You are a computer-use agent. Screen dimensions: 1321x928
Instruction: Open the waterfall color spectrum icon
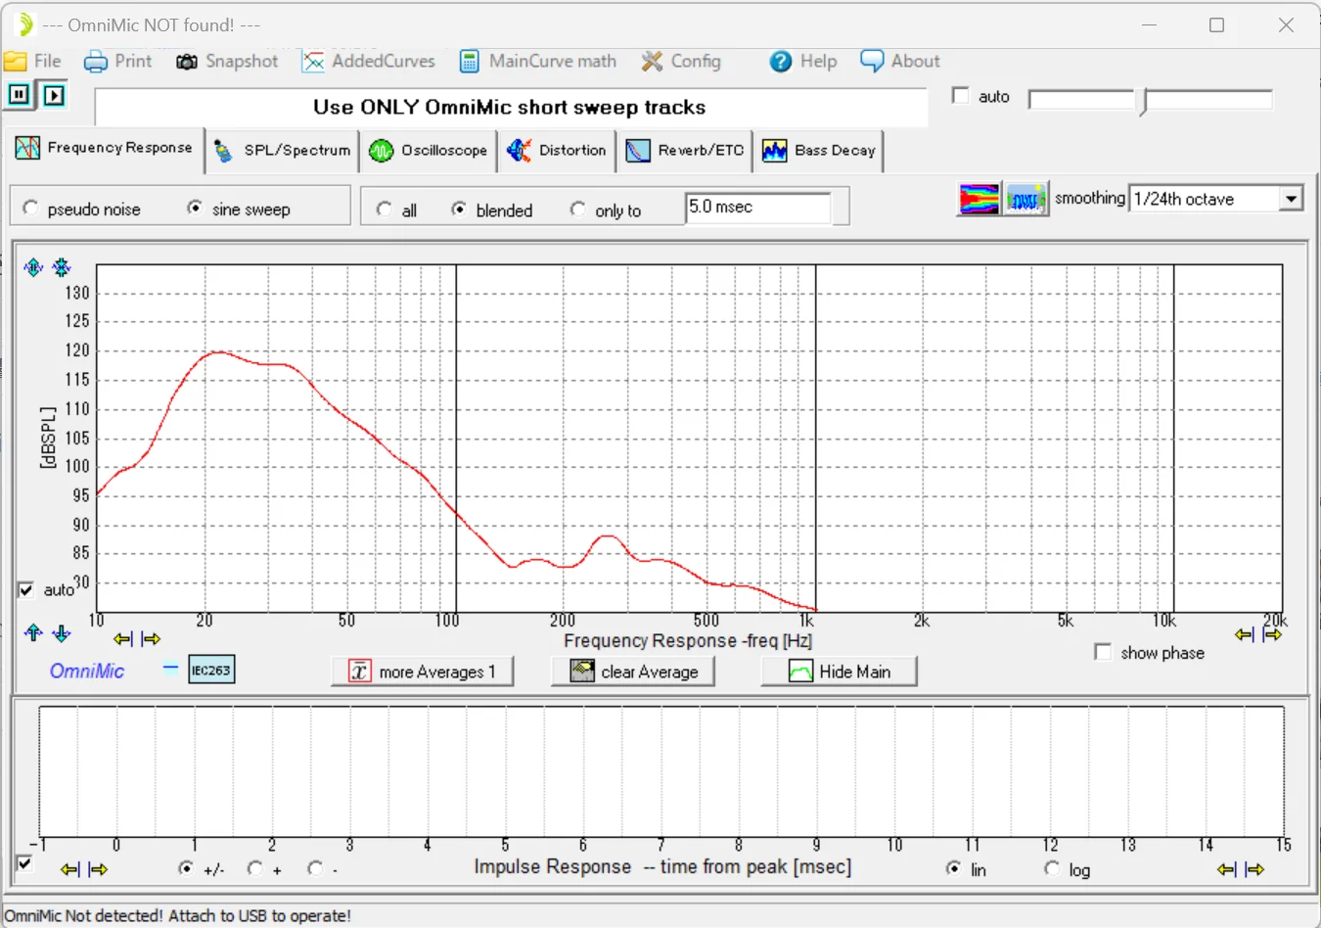[979, 199]
